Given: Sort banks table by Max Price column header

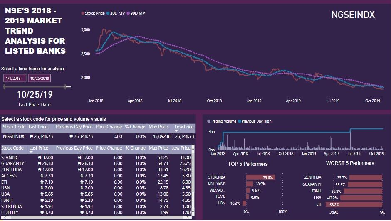Looking at the screenshot, I should 158,148.
